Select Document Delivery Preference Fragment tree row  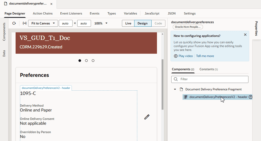pyautogui.click(x=211, y=89)
